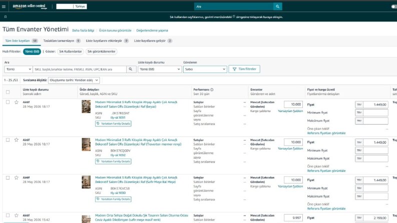Star the tly-sk1090 listing as favorite
This screenshot has height=223, width=397.
coord(17,177)
